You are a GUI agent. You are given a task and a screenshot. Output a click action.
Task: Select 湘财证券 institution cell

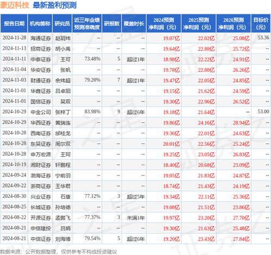click(x=41, y=165)
